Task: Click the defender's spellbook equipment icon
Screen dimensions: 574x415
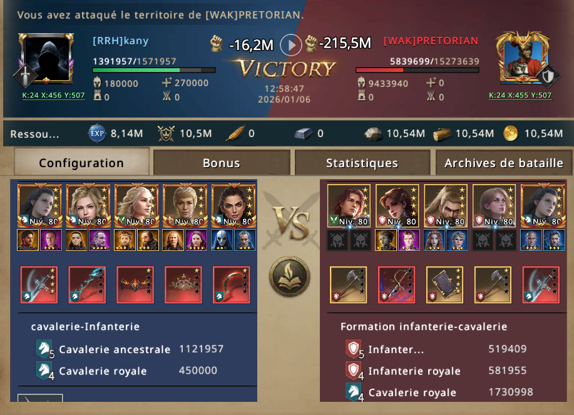Action: [x=445, y=285]
